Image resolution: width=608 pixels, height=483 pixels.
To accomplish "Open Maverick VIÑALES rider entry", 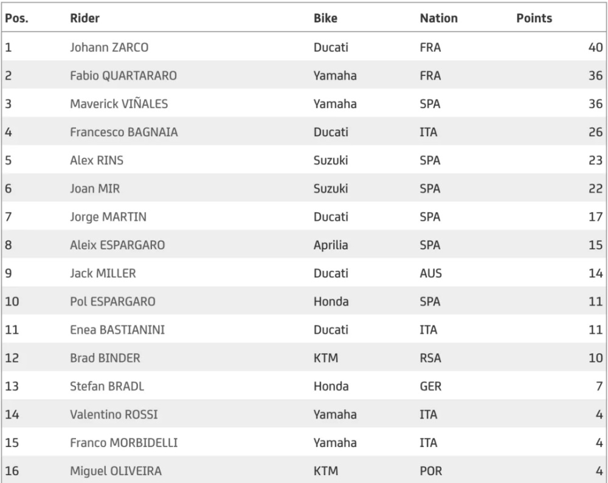I will coord(119,104).
